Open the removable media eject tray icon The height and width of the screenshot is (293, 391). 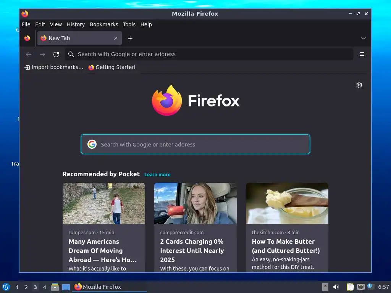click(x=325, y=287)
